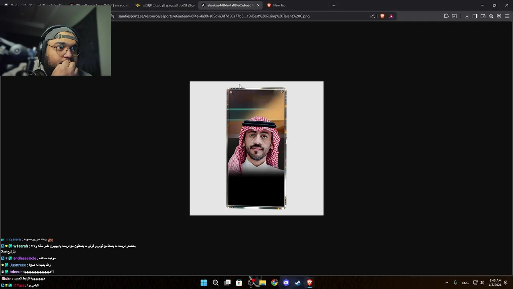Click the w1sarah username in chat
This screenshot has width=513, height=289.
pyautogui.click(x=20, y=246)
